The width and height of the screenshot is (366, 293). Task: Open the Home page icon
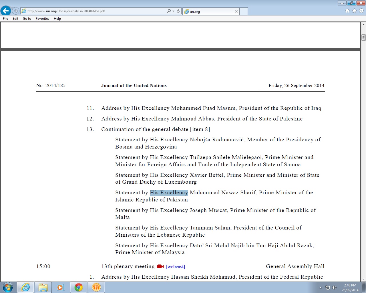coord(347,11)
